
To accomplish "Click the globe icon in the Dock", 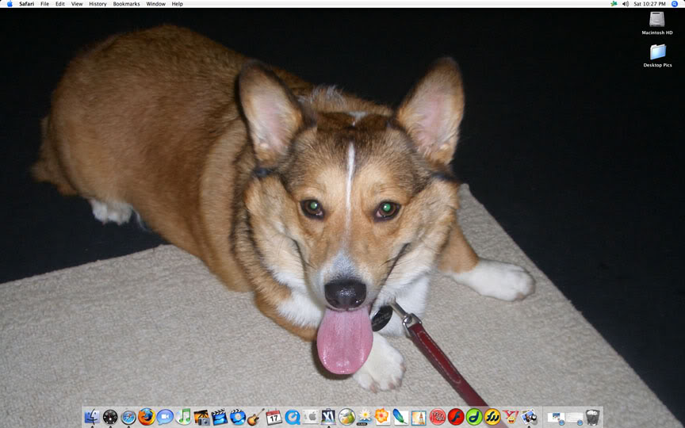I will click(347, 417).
